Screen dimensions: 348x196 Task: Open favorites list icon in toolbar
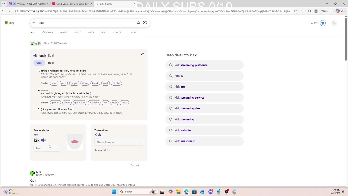coord(309,11)
